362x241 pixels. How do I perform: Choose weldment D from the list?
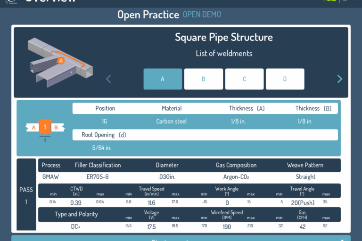coord(285,79)
